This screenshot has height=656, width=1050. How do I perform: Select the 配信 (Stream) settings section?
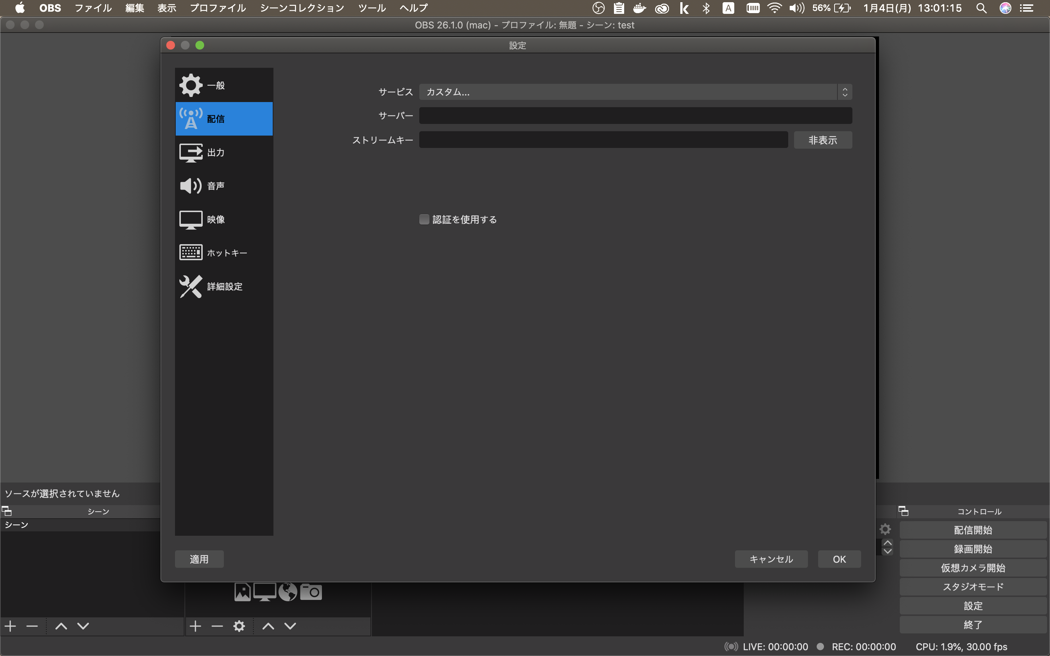coord(224,119)
